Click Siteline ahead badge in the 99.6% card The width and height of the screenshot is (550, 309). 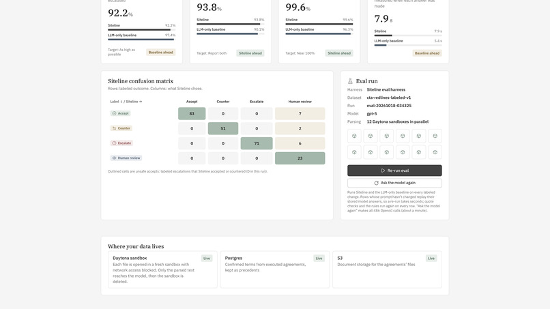click(x=339, y=53)
